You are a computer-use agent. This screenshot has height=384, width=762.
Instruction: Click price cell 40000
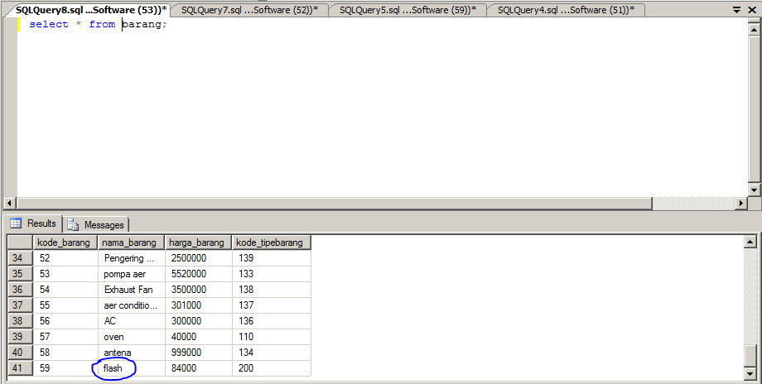point(198,337)
